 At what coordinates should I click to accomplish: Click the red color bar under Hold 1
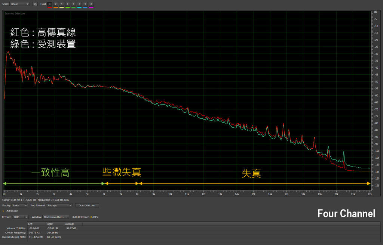click(50, 7)
